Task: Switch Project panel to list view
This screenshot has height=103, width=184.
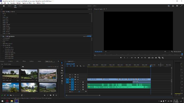Action: 5,95
